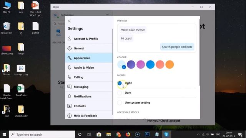Click the Notifications bell icon
246x138 pixels.
coord(69,96)
